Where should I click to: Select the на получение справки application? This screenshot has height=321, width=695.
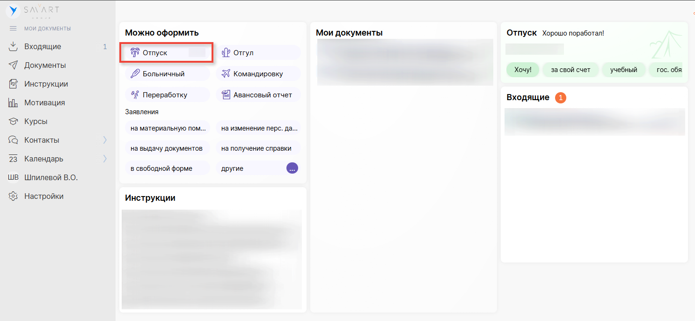pyautogui.click(x=256, y=148)
